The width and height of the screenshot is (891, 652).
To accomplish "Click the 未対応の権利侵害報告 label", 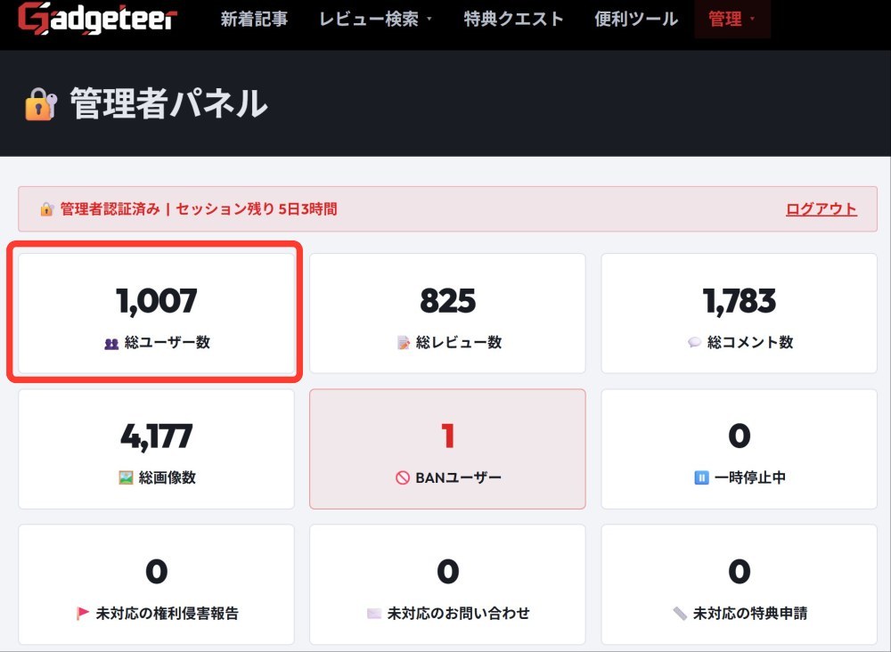I will tap(168, 614).
